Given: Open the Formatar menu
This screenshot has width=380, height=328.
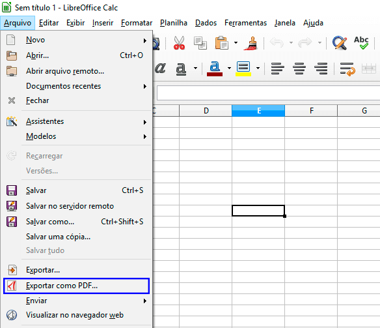Looking at the screenshot, I should pos(137,23).
